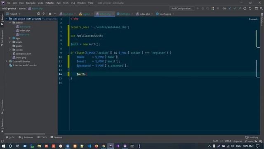This screenshot has width=264, height=149.
Task: Click Git update project arrow icon
Action: 230,8
